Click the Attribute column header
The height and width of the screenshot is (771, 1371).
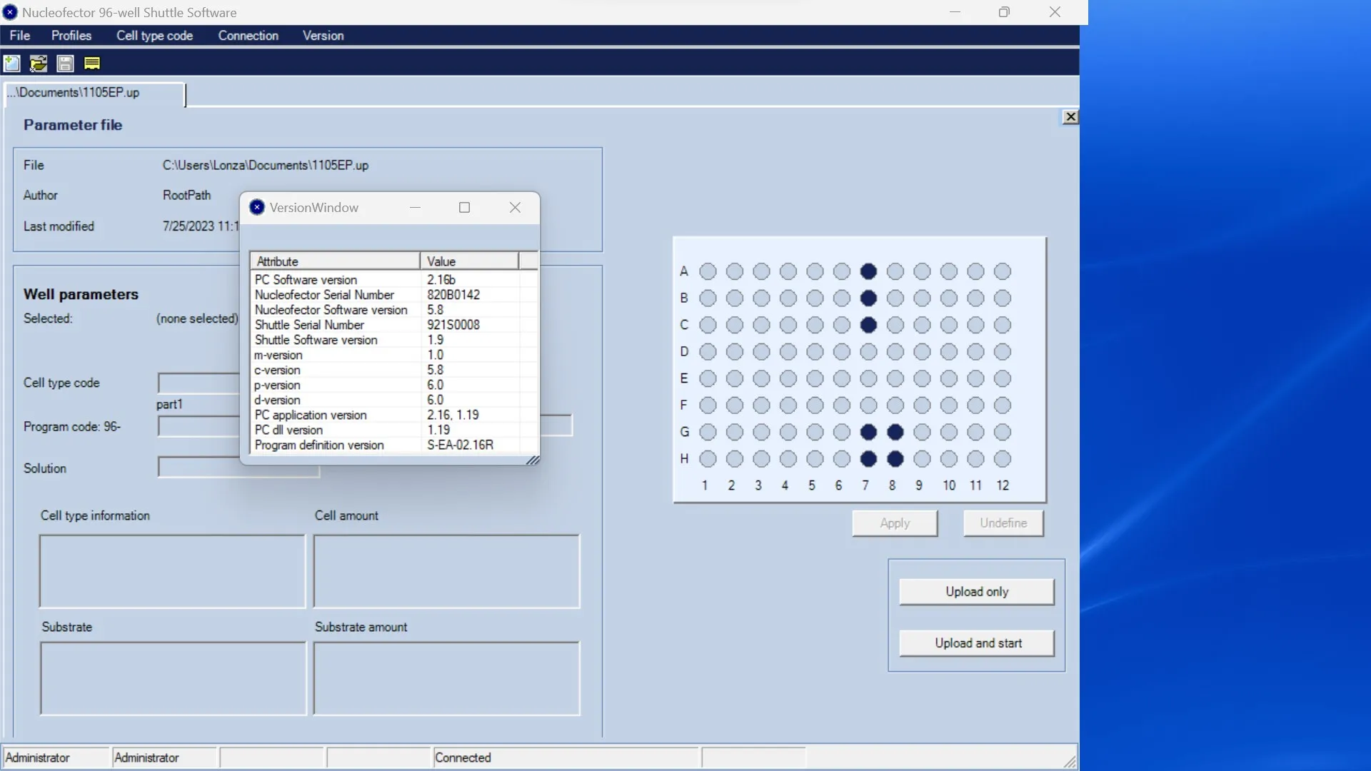(335, 261)
